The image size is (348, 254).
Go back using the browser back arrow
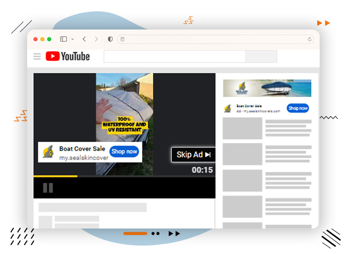(84, 39)
